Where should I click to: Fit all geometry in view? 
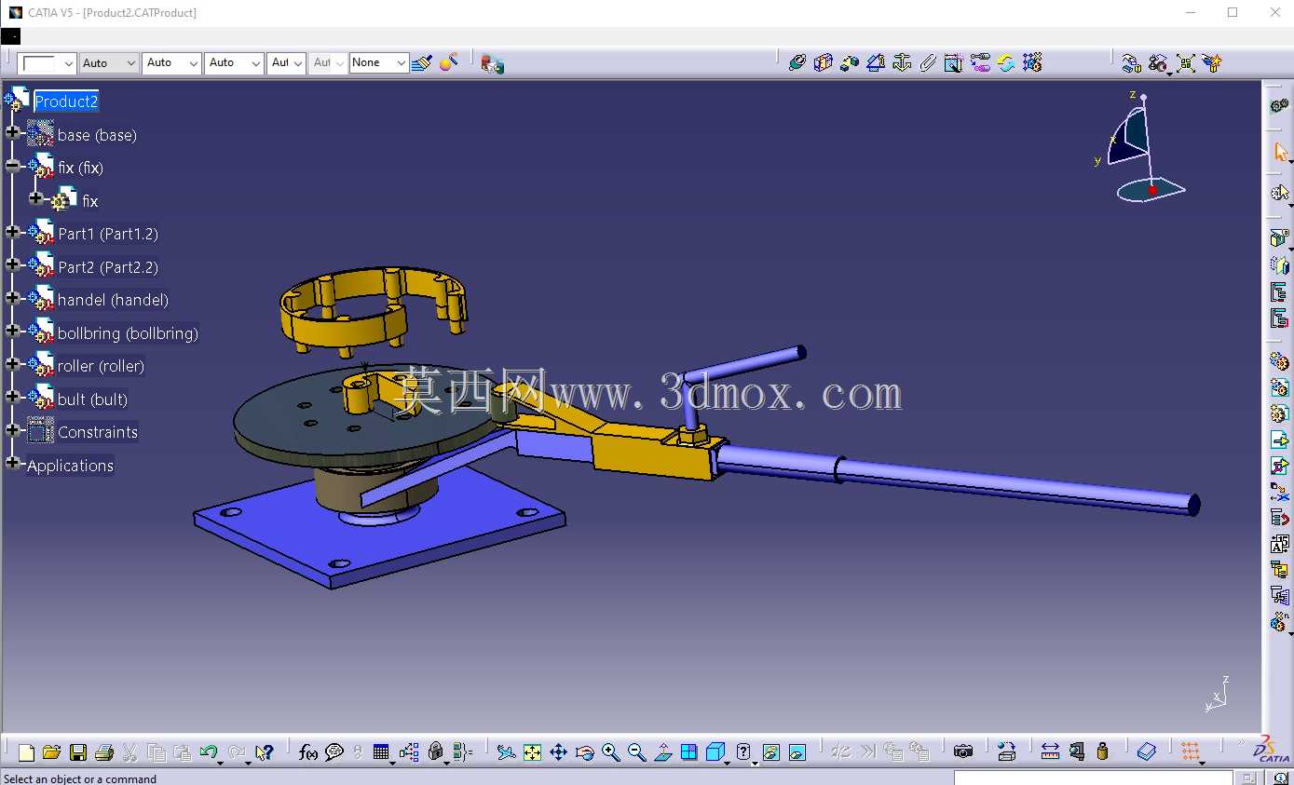[532, 752]
